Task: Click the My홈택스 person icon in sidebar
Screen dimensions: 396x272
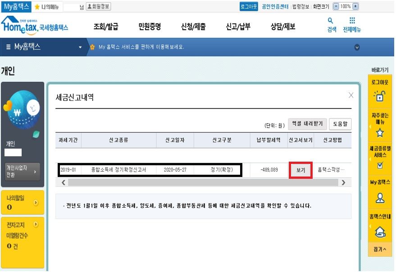Action: pos(380,197)
